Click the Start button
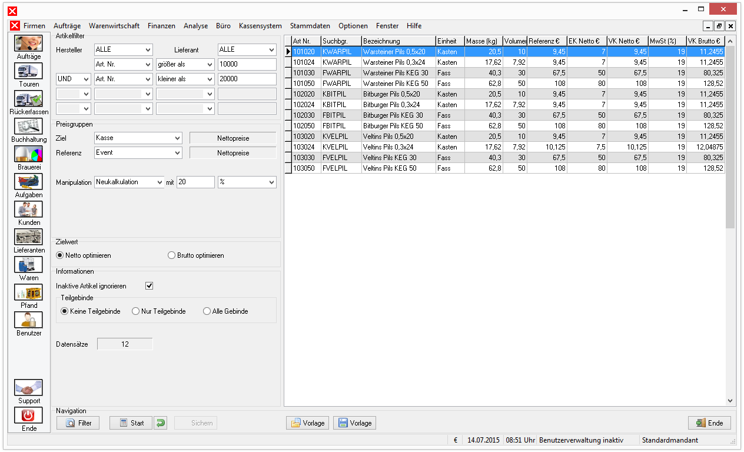The image size is (744, 452). [131, 423]
